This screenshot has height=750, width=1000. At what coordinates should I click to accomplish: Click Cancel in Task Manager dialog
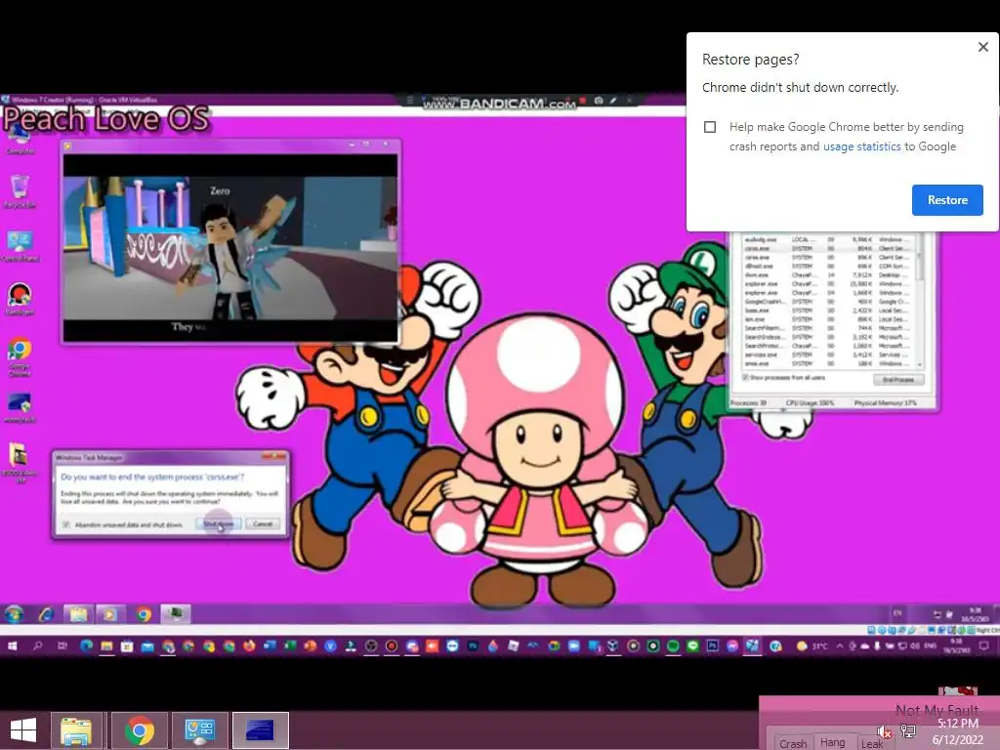coord(262,524)
